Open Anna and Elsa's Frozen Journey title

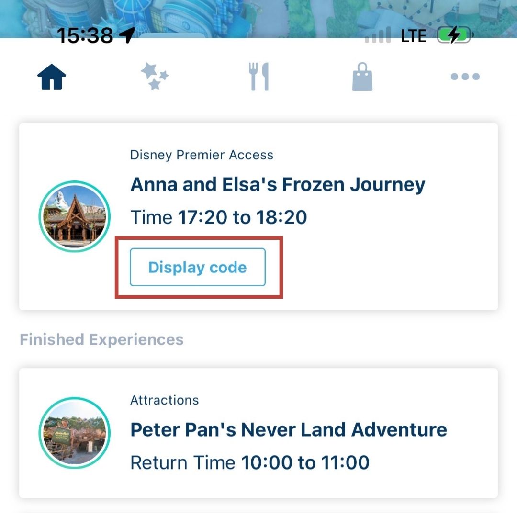[x=278, y=185]
